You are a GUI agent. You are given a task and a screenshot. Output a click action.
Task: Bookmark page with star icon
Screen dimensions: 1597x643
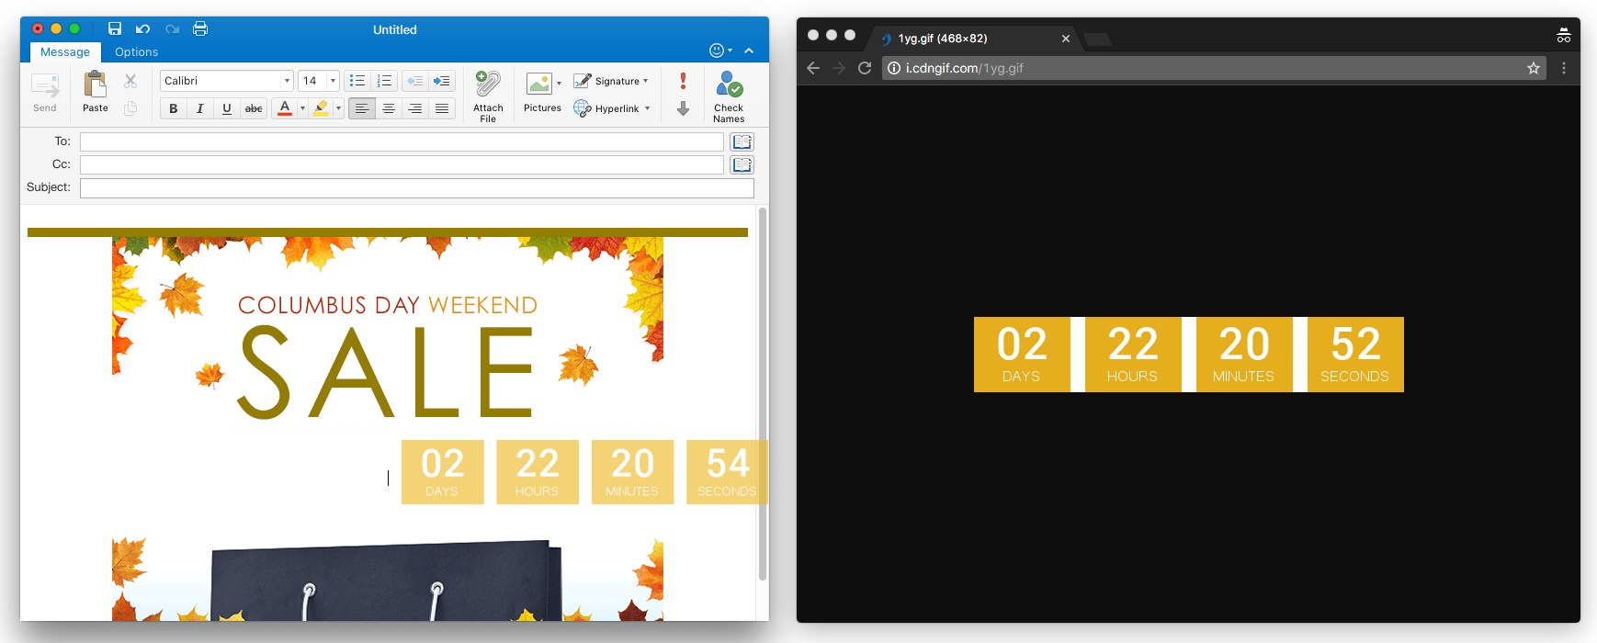pos(1534,68)
